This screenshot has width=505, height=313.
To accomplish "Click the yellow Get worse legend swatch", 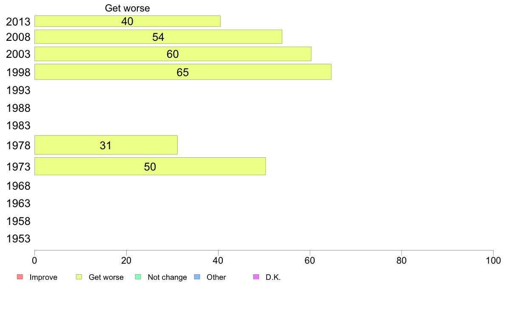I will pyautogui.click(x=79, y=277).
